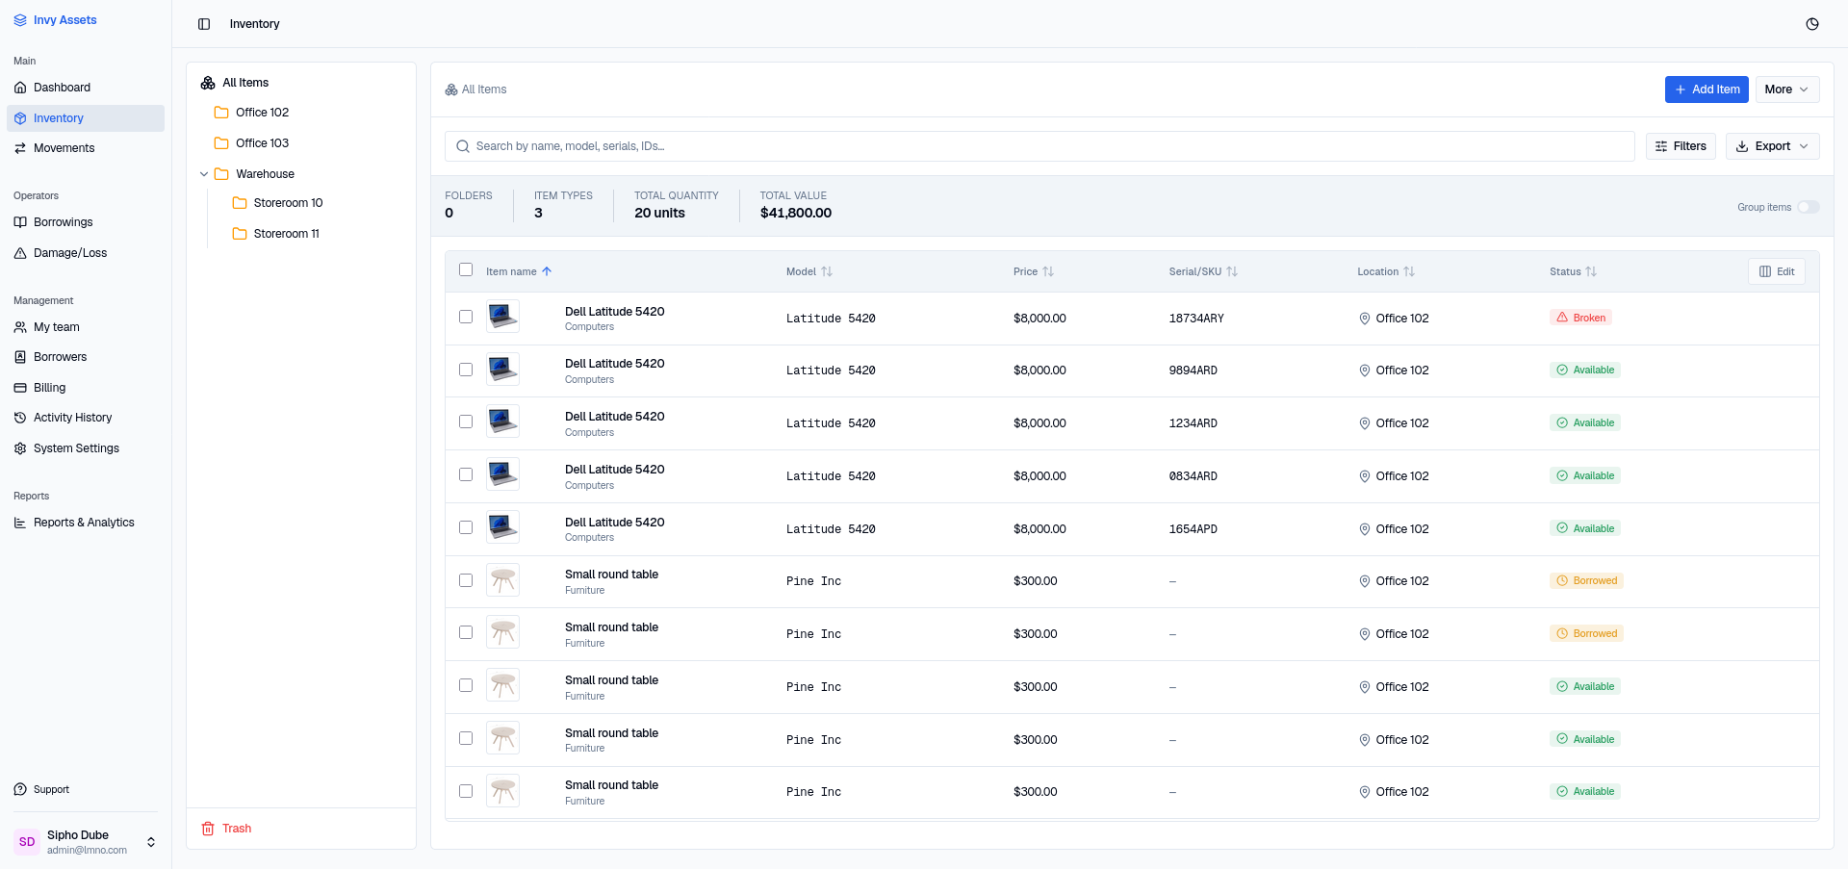The width and height of the screenshot is (1848, 869).
Task: Navigate to Reports & Analytics
Action: pos(86,523)
